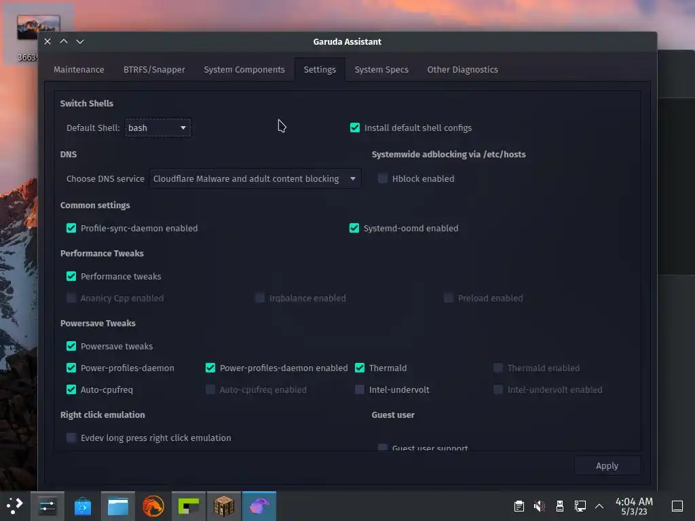Launch the FireDragon browser from the taskbar
This screenshot has height=521, width=695.
pyautogui.click(x=153, y=505)
